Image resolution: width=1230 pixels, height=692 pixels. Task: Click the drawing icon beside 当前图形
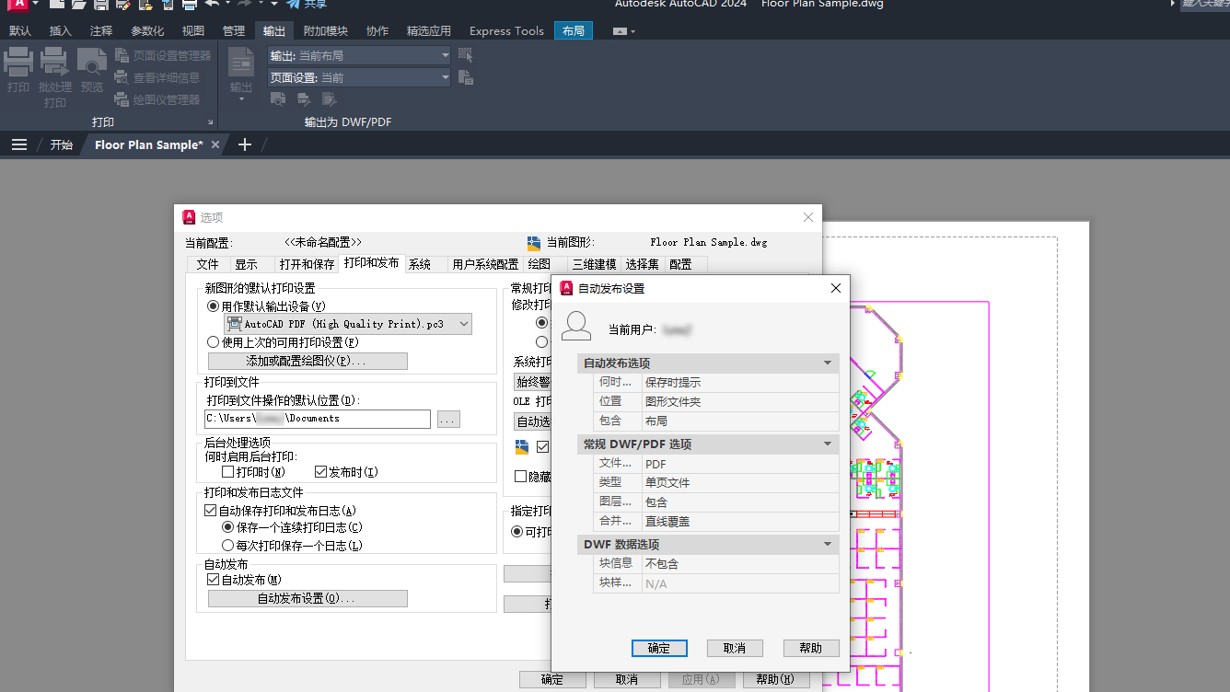(x=534, y=243)
